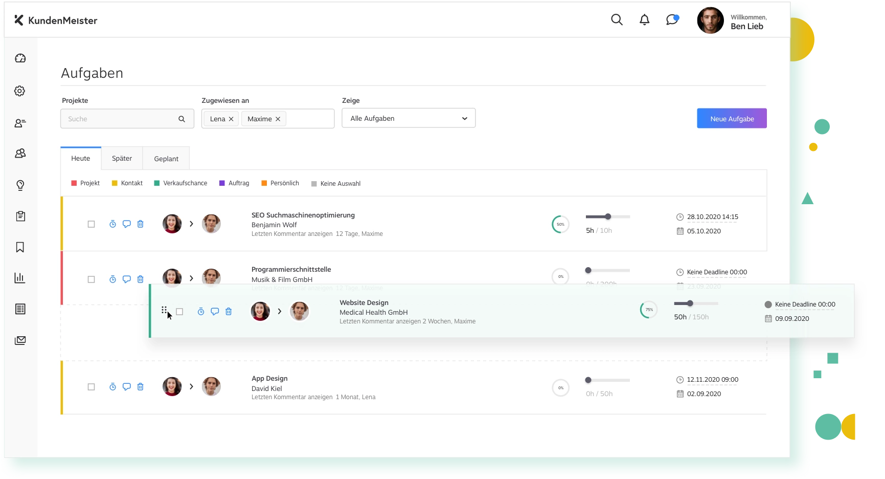Mark the App Design task checkbox
This screenshot has width=885, height=479.
tap(91, 387)
